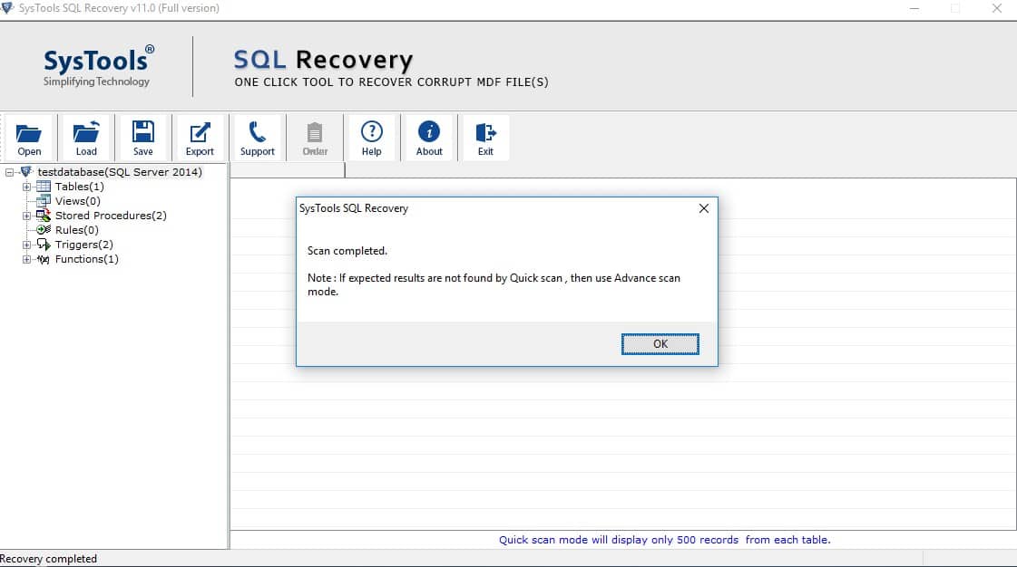Collapse the testdatabase root node
Viewport: 1017px width, 567px height.
click(x=9, y=172)
